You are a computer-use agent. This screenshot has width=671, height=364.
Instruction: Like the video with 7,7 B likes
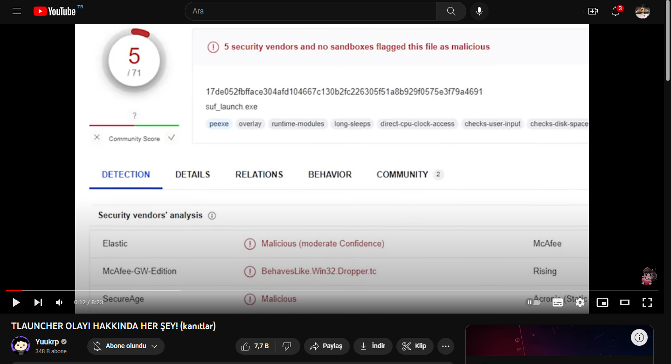tap(256, 346)
